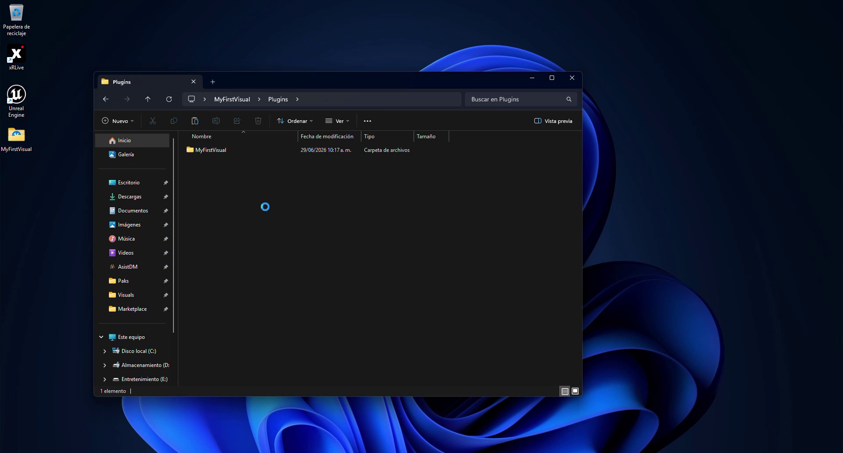Viewport: 843px width, 453px height.
Task: Open Visuals folder in navigation pane
Action: click(x=126, y=295)
